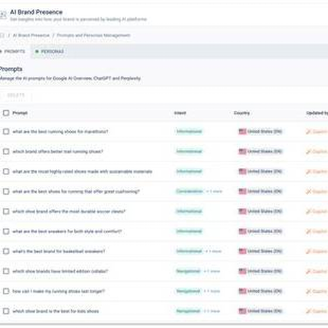Click the US flag in basketball sneakers row

click(242, 251)
